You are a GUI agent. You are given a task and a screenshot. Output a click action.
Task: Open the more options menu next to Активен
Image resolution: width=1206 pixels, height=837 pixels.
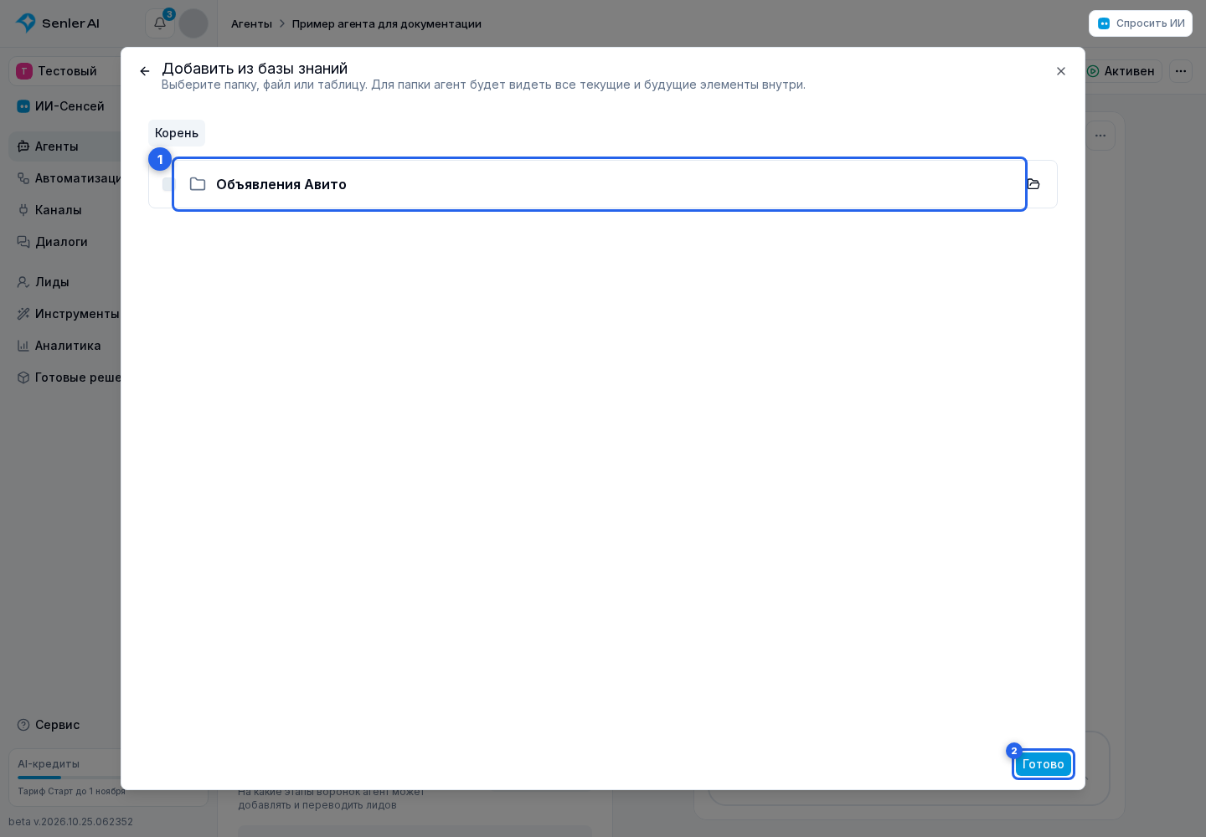tap(1181, 71)
